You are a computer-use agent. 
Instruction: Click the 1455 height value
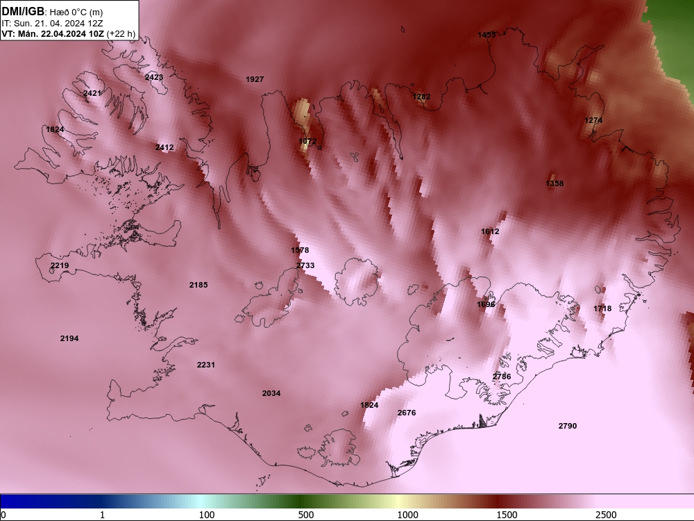click(x=487, y=35)
